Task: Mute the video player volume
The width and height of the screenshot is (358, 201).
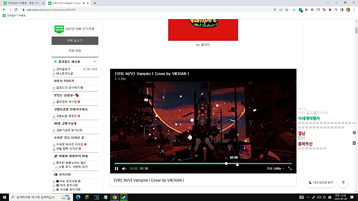Action: pos(124,169)
